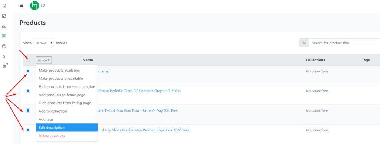The height and width of the screenshot is (144, 380).
Task: Toggle the select-all checkbox in header
Action: pyautogui.click(x=28, y=60)
